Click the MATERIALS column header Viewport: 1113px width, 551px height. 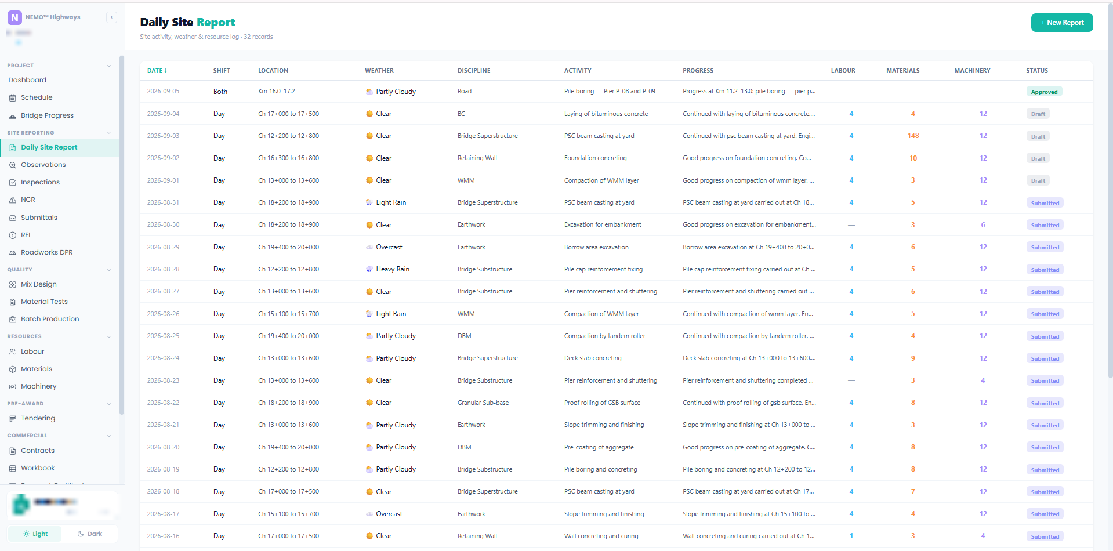(903, 71)
